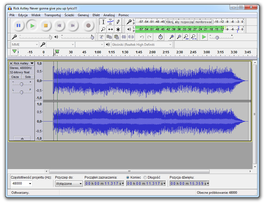Click the play-at-speed slider
Image resolution: width=265 pixels, height=204 pixels.
tap(221, 37)
